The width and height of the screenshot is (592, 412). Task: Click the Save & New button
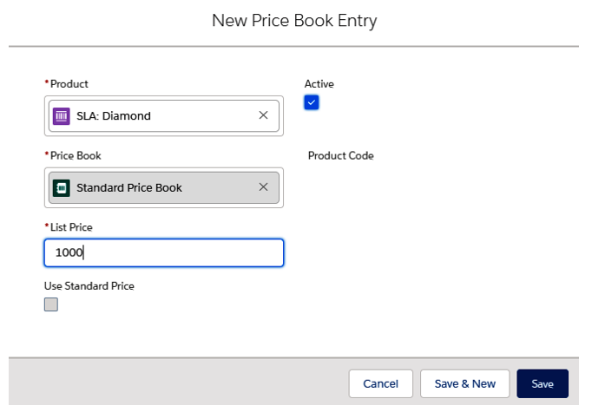(x=464, y=383)
